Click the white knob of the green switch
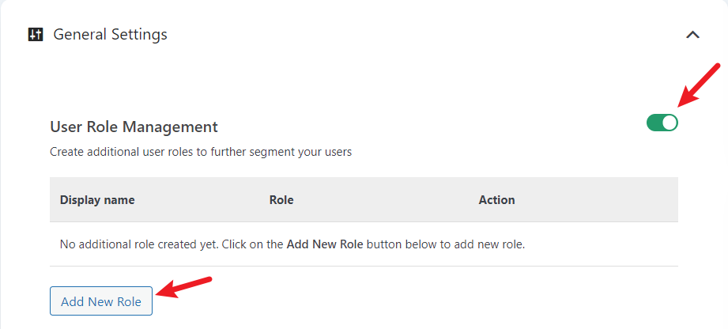This screenshot has width=728, height=329. [670, 123]
